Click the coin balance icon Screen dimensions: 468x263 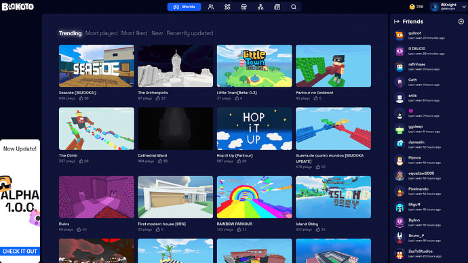coord(412,7)
